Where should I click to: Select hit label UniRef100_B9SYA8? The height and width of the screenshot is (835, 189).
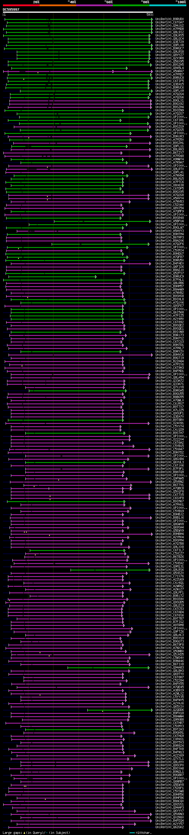coord(170,769)
